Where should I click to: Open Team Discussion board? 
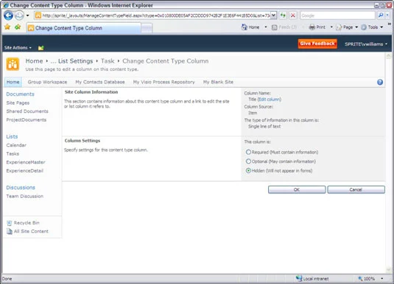[x=24, y=196]
